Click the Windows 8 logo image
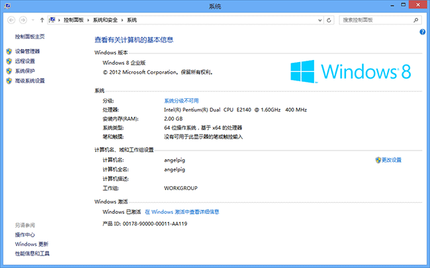Viewport: 430px width, 268px height. coord(351,71)
